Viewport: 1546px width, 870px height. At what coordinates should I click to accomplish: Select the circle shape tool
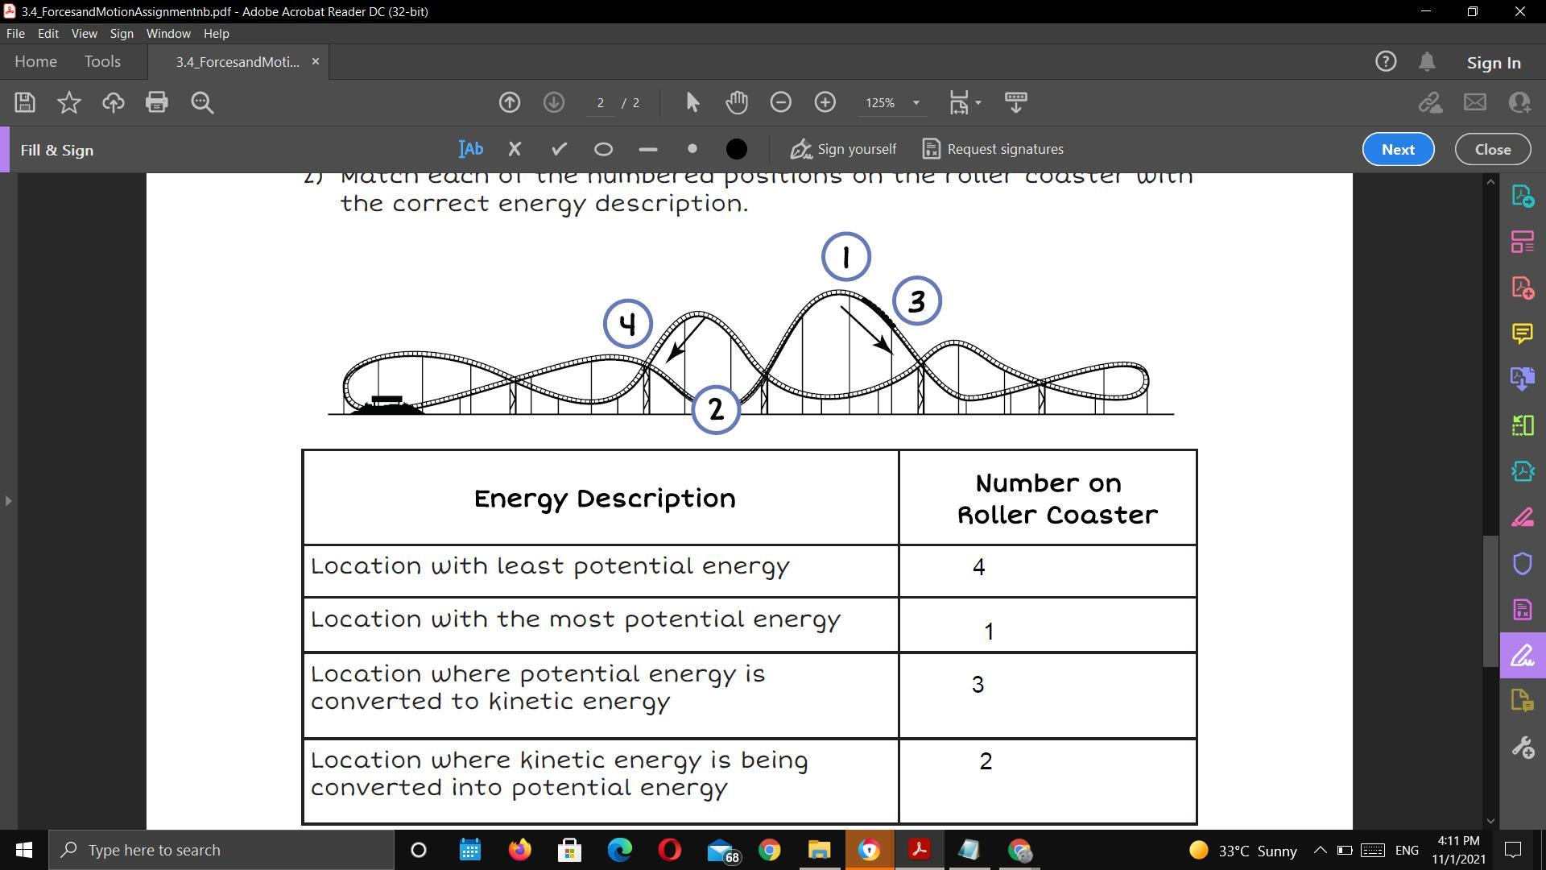coord(603,150)
